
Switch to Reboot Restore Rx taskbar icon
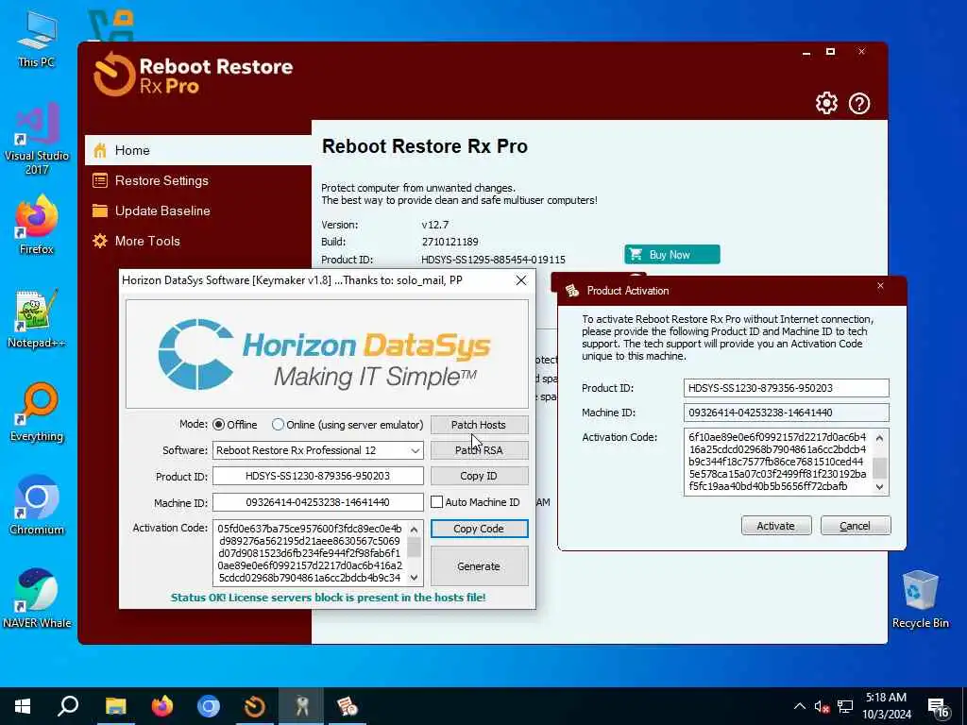[255, 706]
